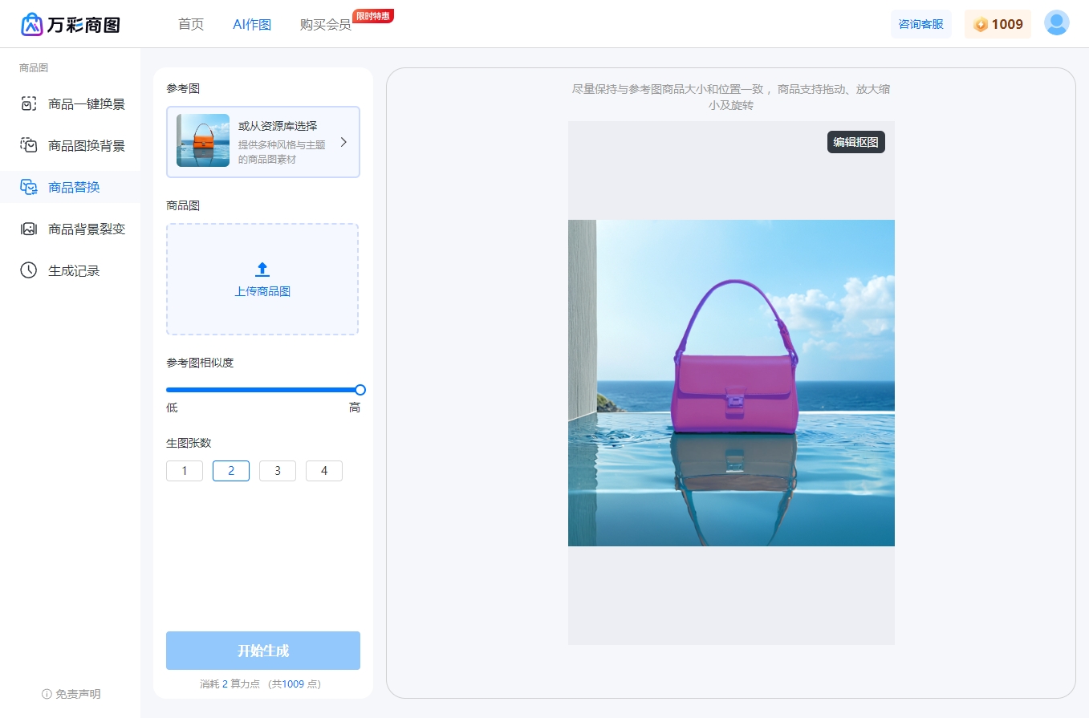Click the 参考图相似度 label
This screenshot has width=1089, height=718.
coord(200,363)
